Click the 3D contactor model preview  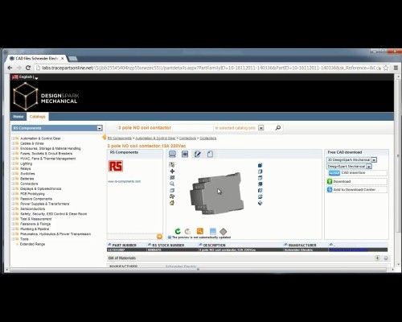click(x=217, y=193)
